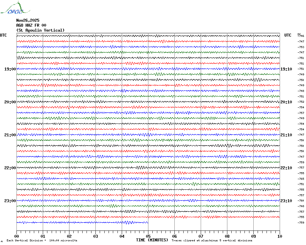The height and width of the screenshot is (245, 306).
Task: Click the 19:10 time label
Action: pyautogui.click(x=286, y=69)
